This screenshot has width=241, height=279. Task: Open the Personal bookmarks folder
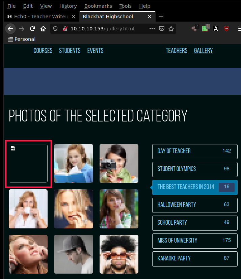tap(22, 39)
